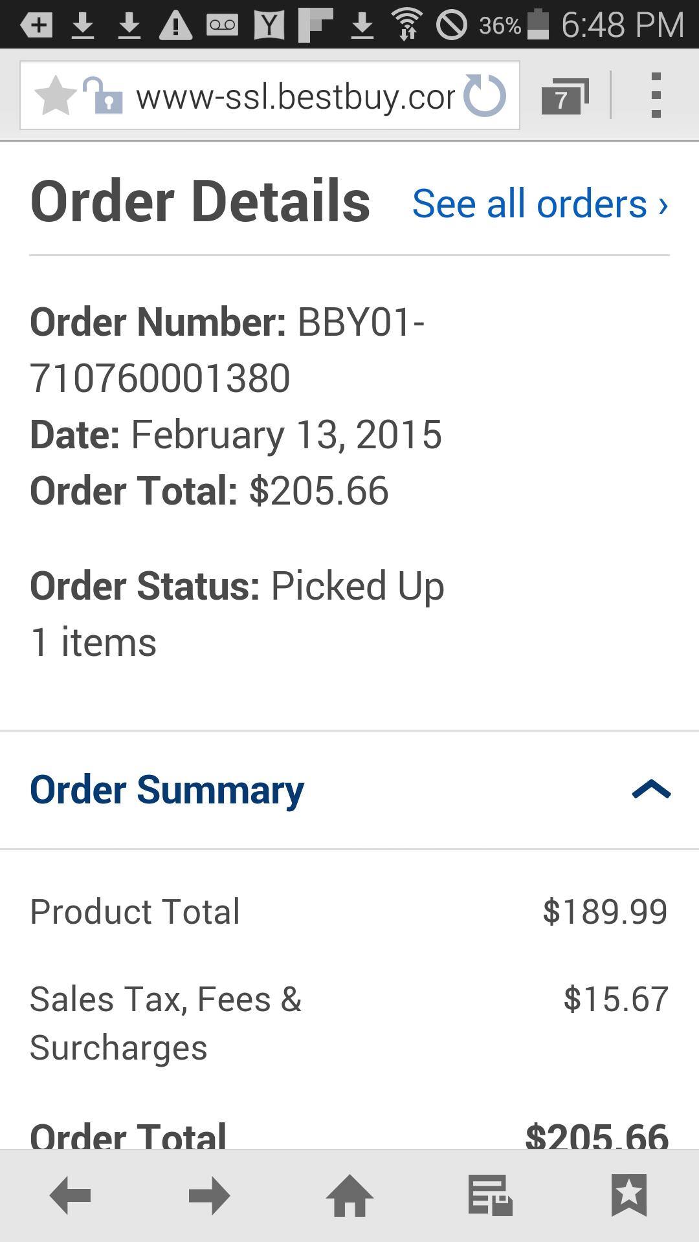Go back using the left arrow
Screen dimensions: 699x1242
(70, 1195)
